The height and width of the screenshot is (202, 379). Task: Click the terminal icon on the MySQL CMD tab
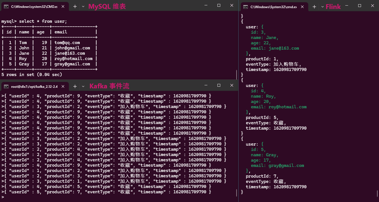point(6,7)
